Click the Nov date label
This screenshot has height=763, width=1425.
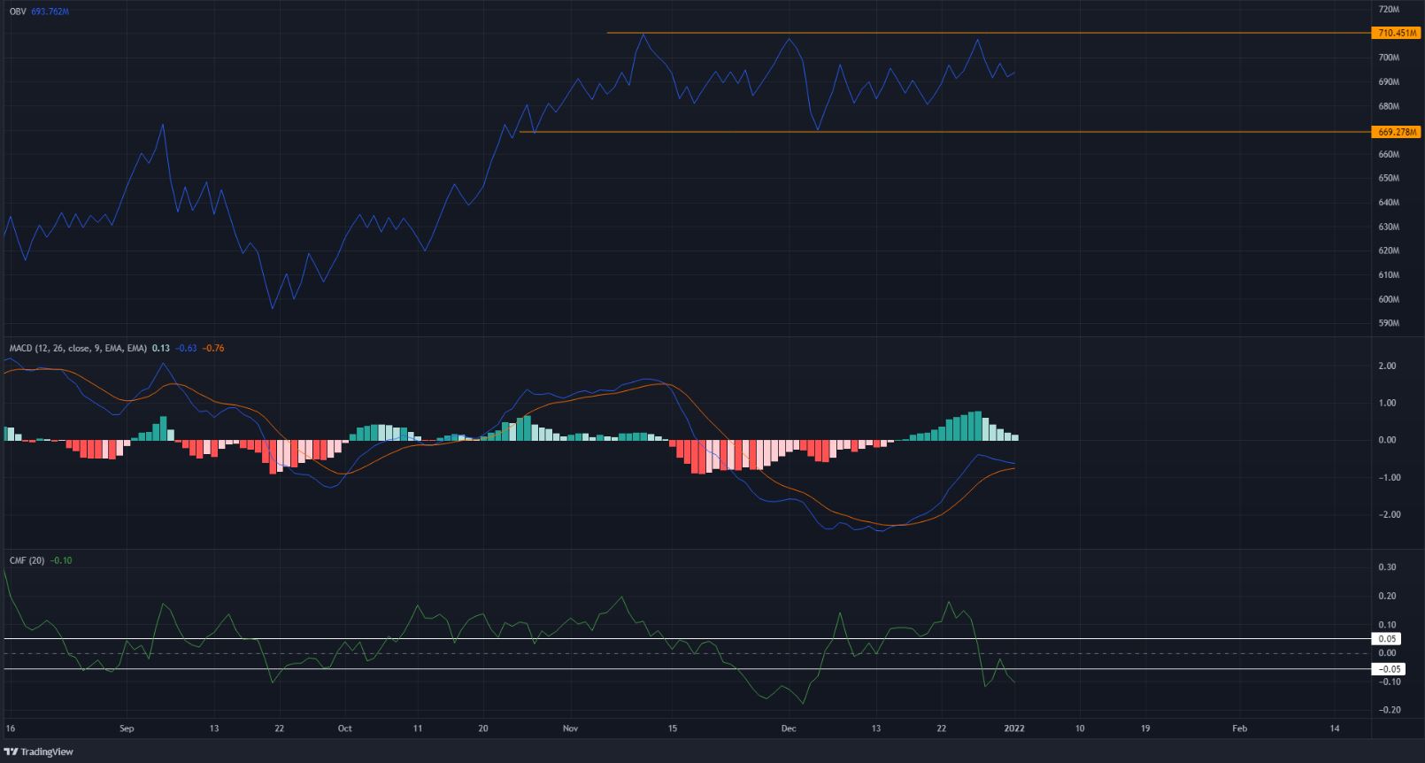coord(570,729)
